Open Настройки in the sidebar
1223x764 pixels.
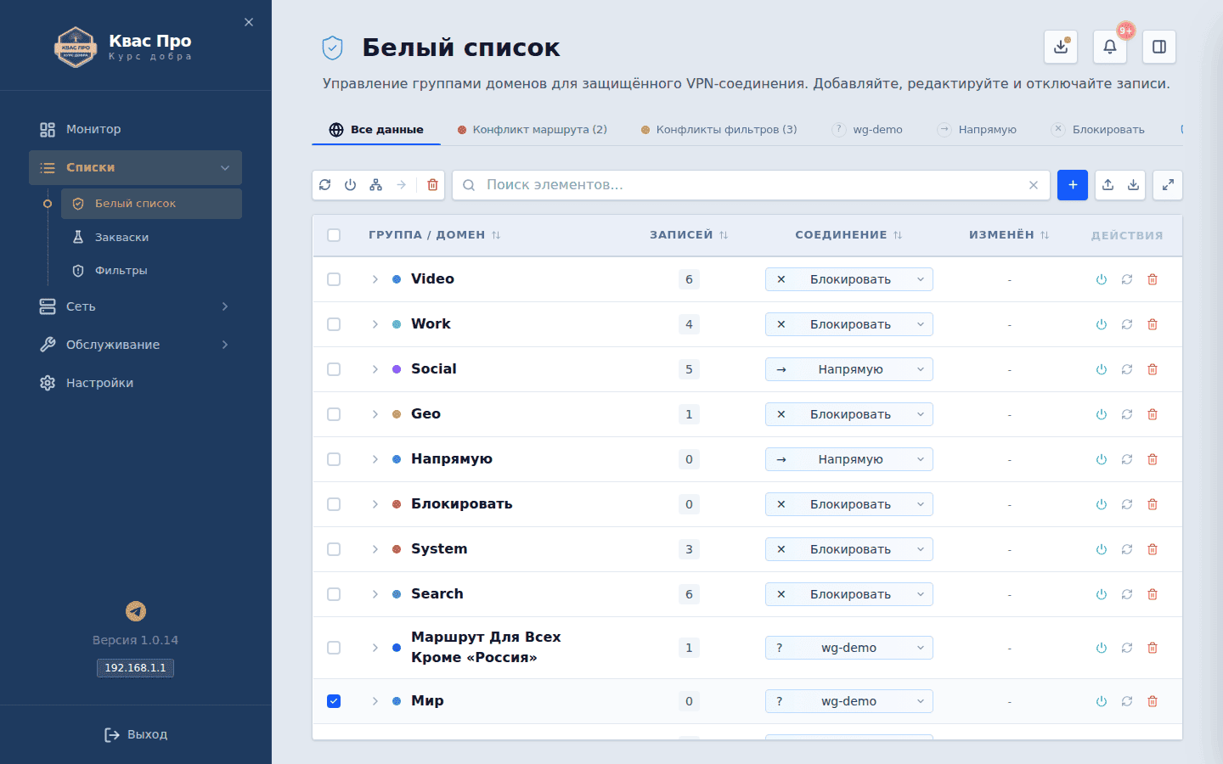coord(135,383)
